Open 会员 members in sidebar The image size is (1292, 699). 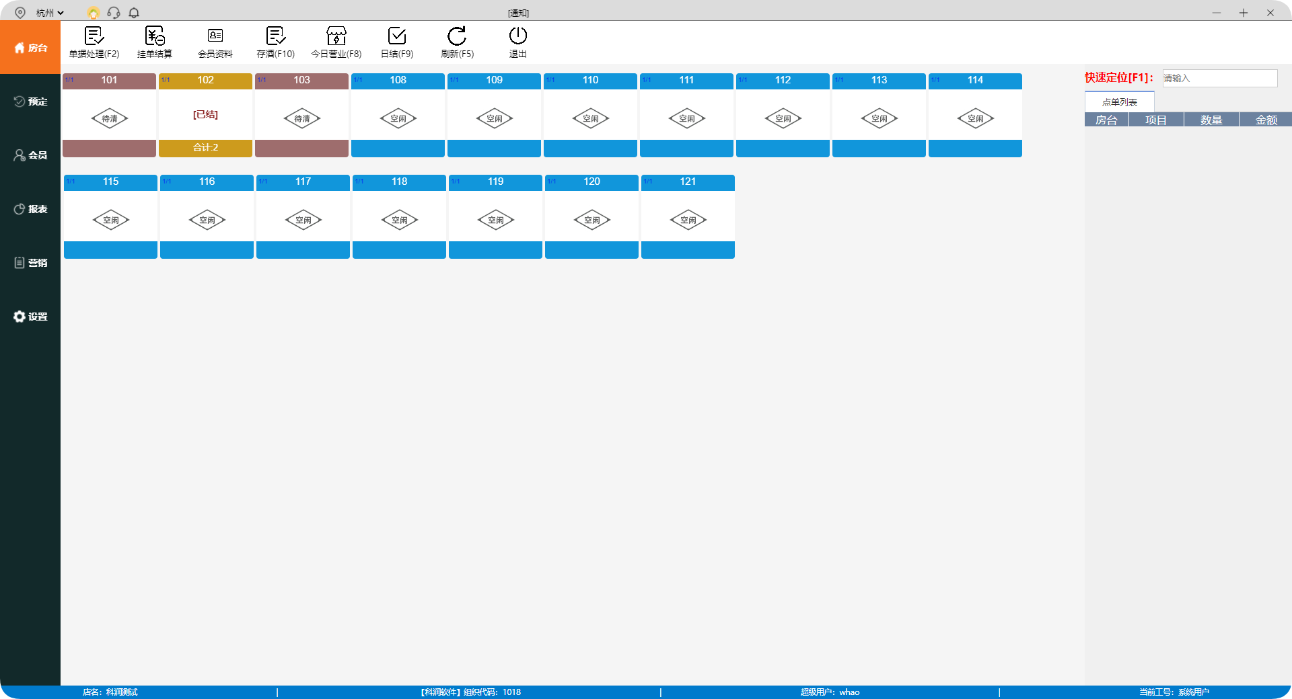(x=30, y=155)
